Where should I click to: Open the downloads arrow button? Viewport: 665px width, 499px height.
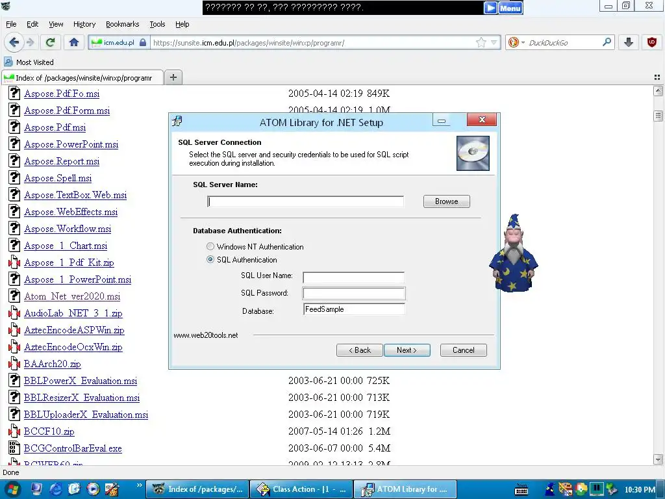coord(629,42)
